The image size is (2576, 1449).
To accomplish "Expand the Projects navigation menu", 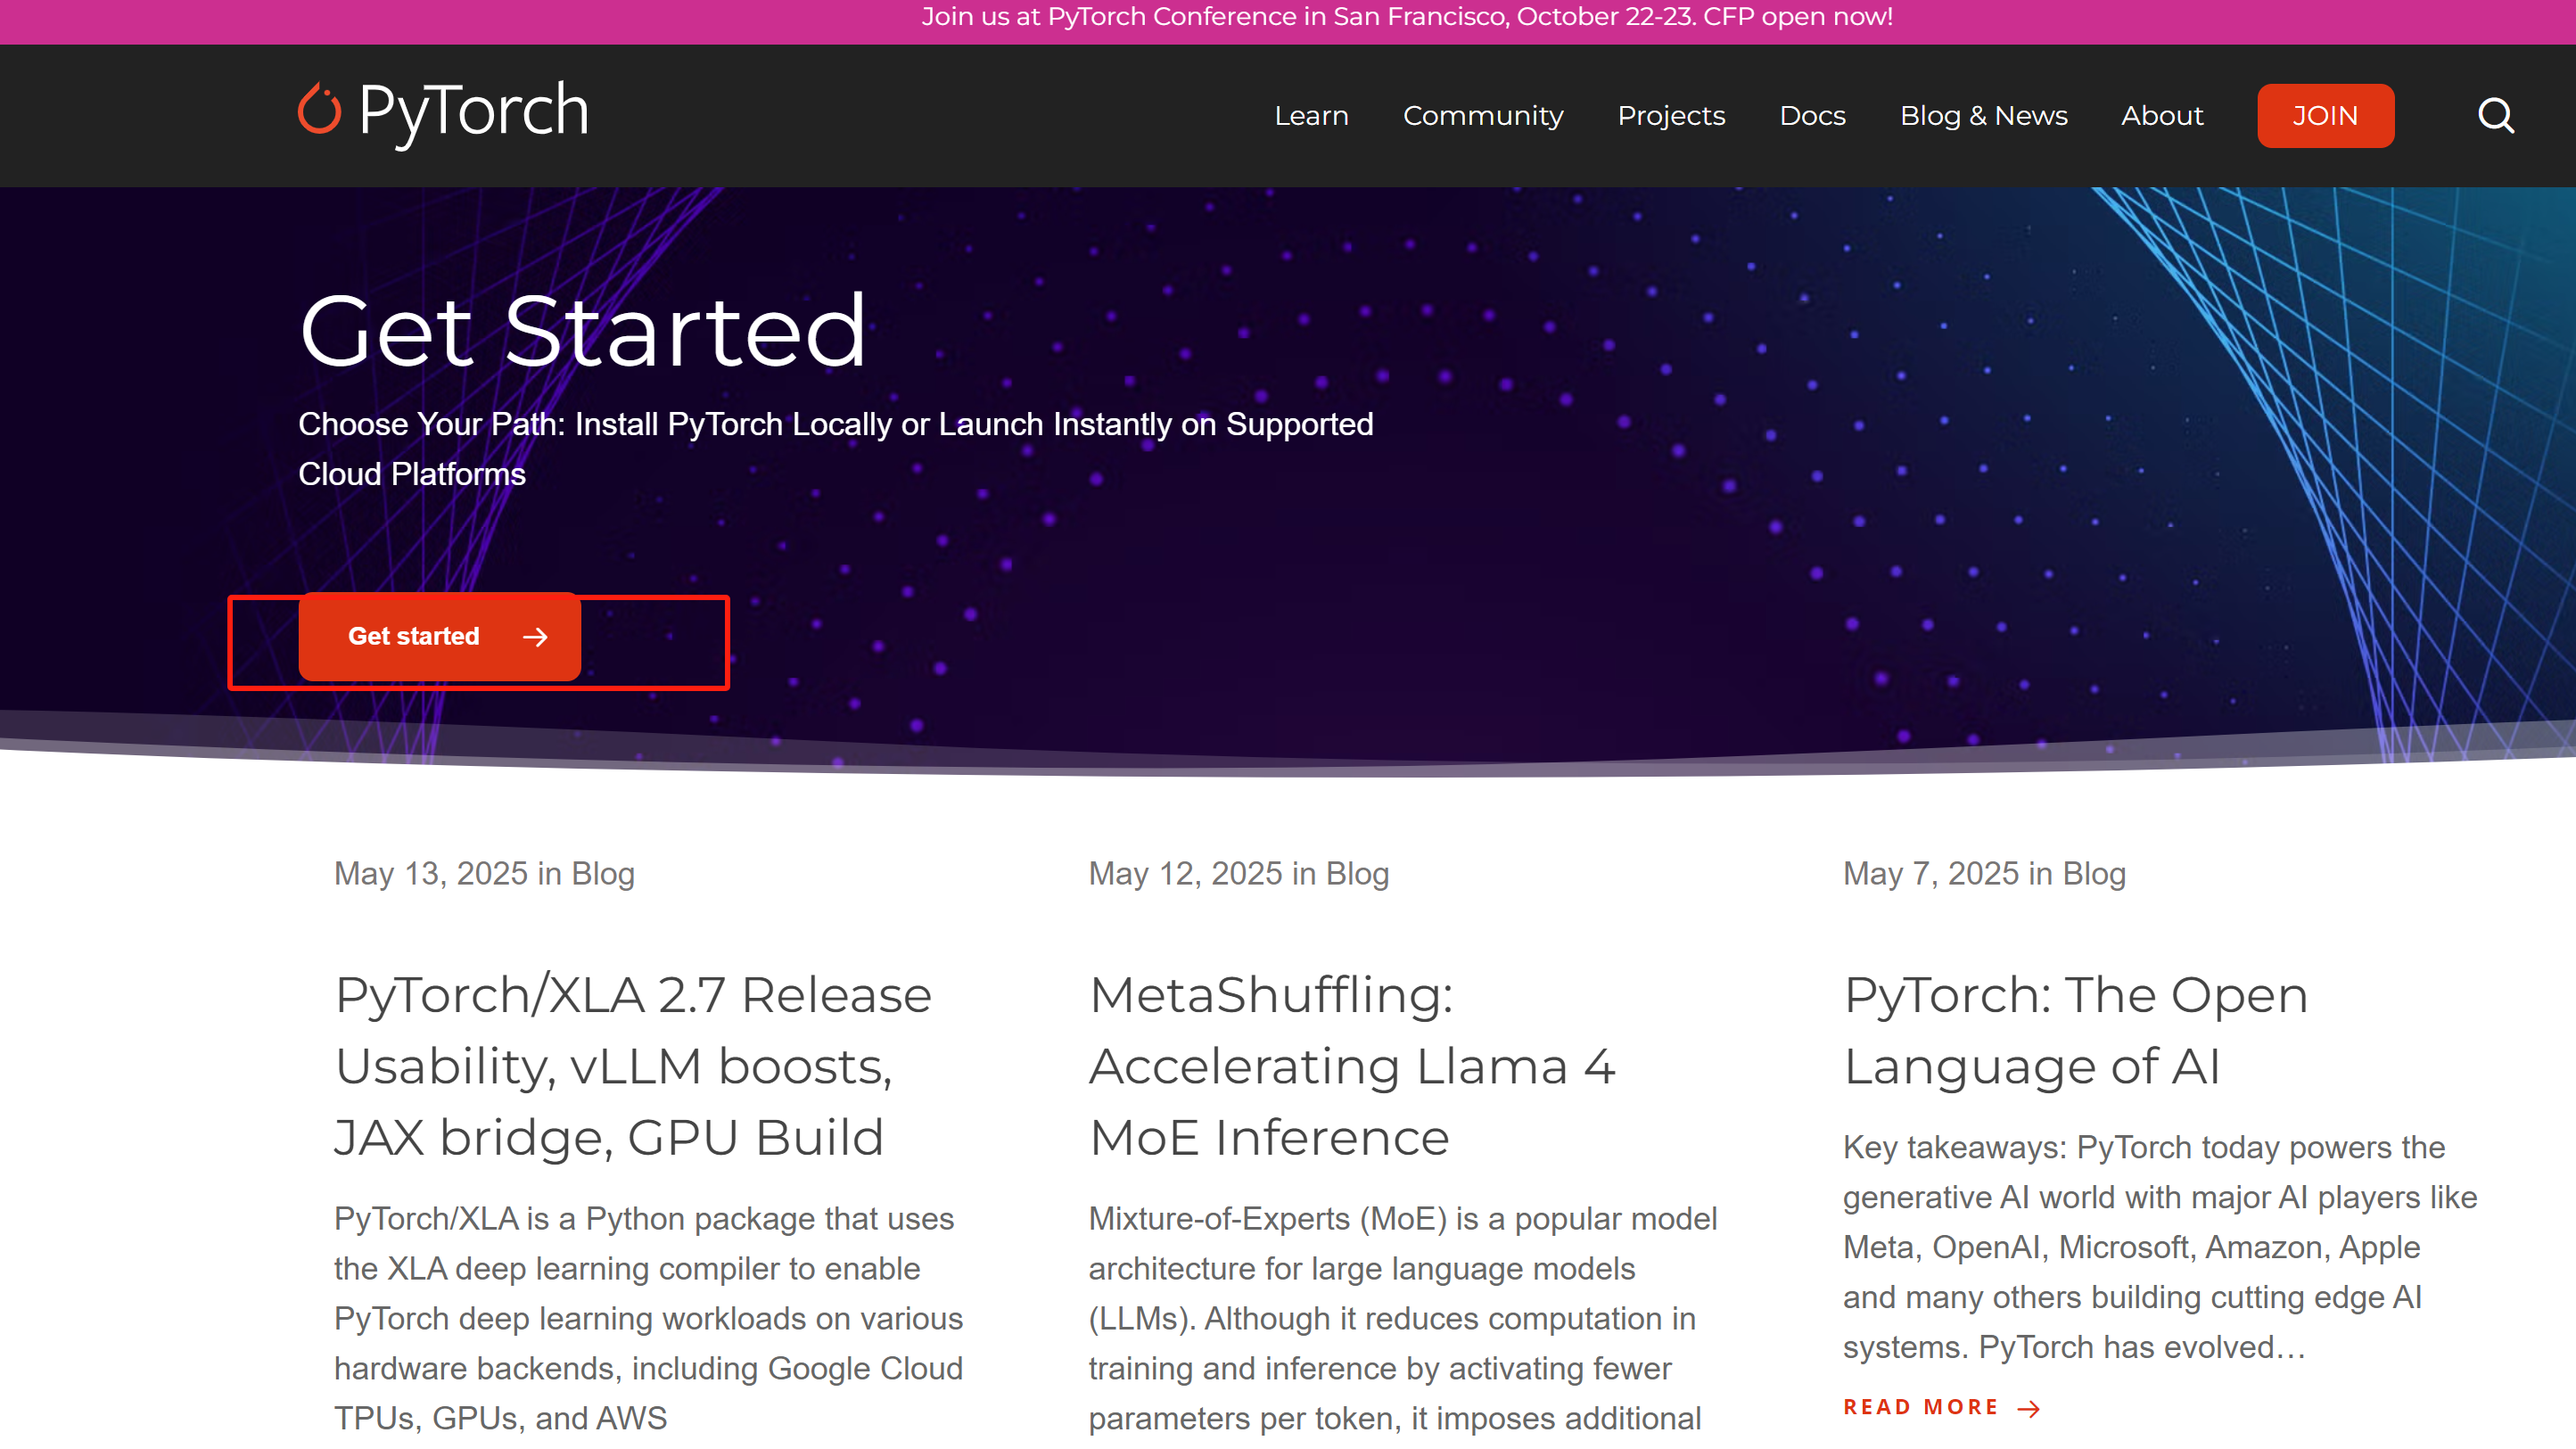I will click(x=1671, y=116).
